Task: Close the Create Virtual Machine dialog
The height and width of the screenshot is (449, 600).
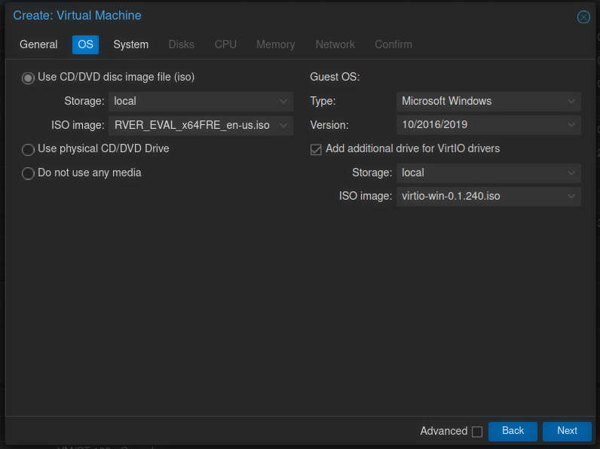Action: (x=583, y=17)
